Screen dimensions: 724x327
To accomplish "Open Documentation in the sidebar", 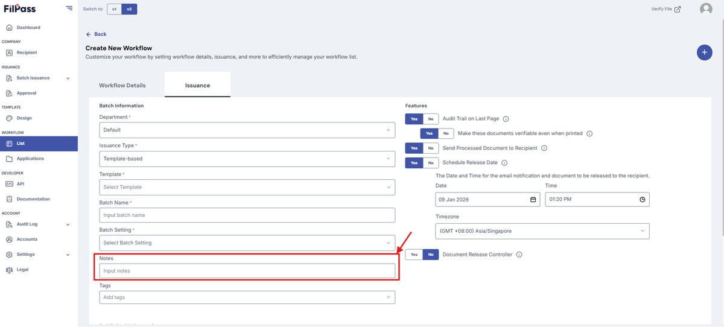I will (x=33, y=199).
